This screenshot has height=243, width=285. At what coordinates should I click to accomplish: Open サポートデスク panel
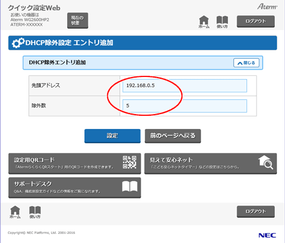click(75, 188)
